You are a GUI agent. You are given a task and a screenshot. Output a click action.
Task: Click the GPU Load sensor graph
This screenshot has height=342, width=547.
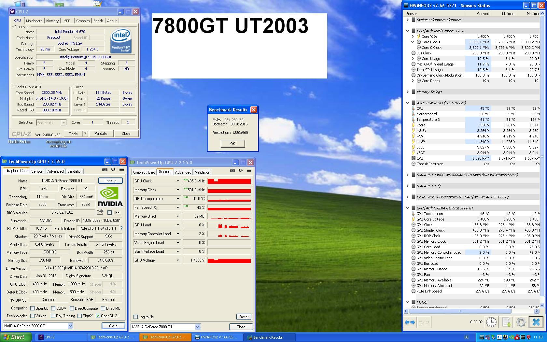coord(229,225)
